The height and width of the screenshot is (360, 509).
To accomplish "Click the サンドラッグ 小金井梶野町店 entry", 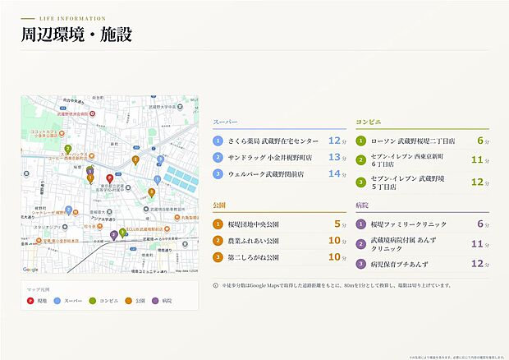I will [x=270, y=158].
